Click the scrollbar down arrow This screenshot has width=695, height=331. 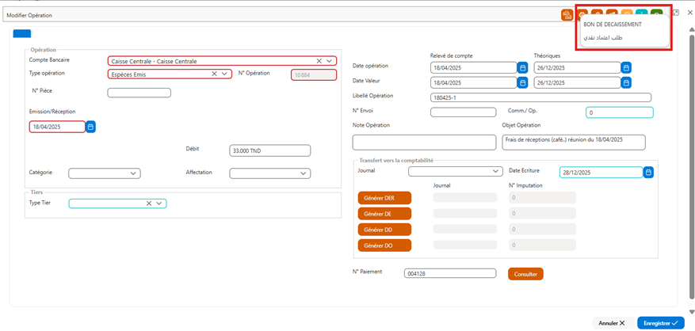tap(692, 311)
